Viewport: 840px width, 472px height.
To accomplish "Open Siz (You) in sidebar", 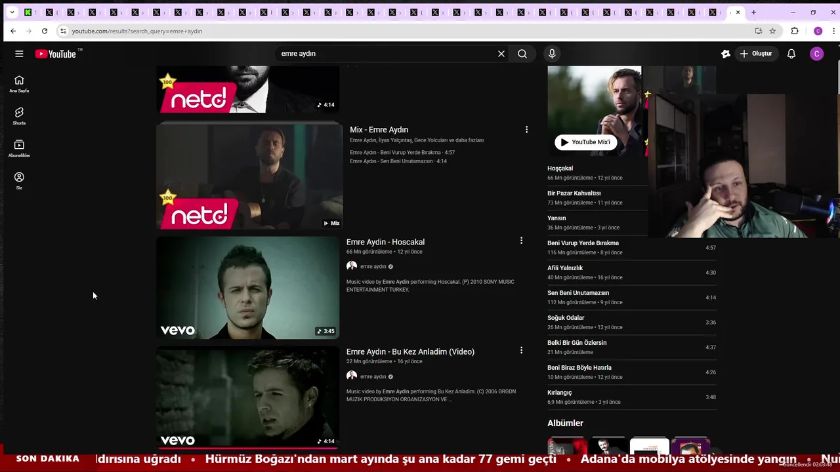I will pyautogui.click(x=19, y=181).
